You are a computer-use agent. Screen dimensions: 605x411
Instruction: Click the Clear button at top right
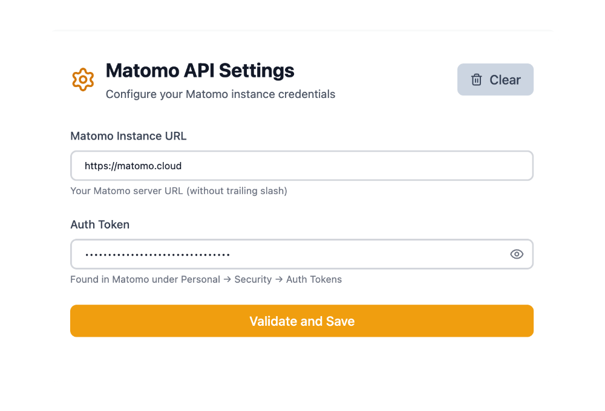495,79
